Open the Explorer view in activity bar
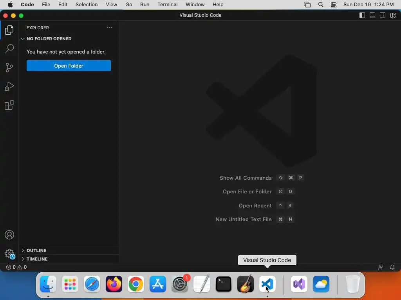The width and height of the screenshot is (401, 300). click(9, 30)
